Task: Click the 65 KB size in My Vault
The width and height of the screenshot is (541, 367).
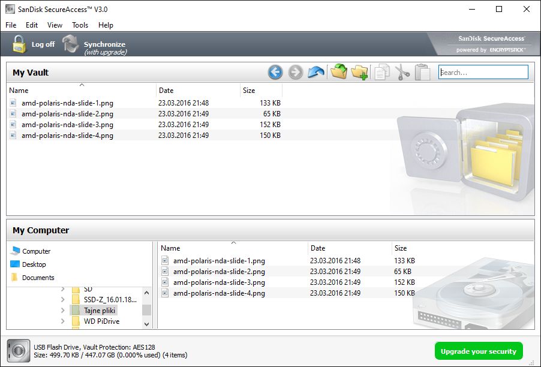Action: click(272, 113)
